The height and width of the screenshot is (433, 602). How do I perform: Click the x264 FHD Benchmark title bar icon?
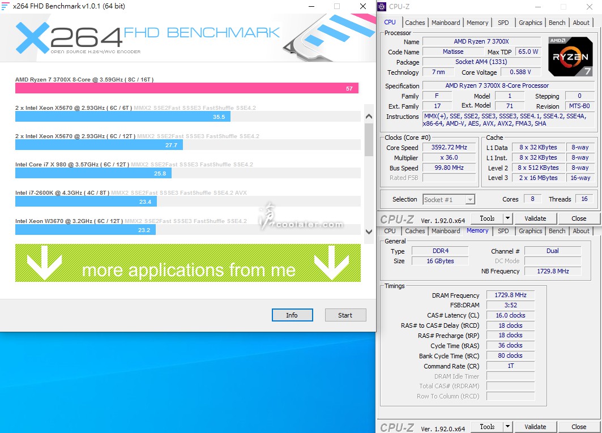[5, 6]
